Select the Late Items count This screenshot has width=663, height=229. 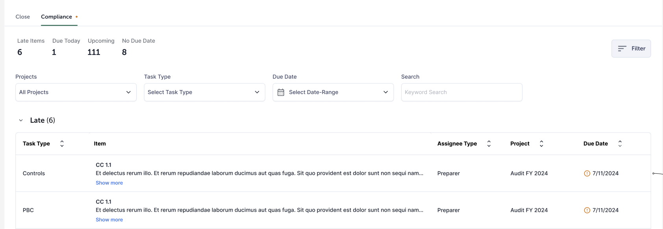(x=20, y=52)
